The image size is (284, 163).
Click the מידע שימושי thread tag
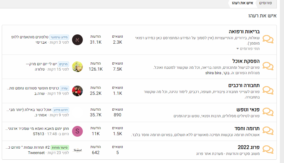click(x=59, y=37)
